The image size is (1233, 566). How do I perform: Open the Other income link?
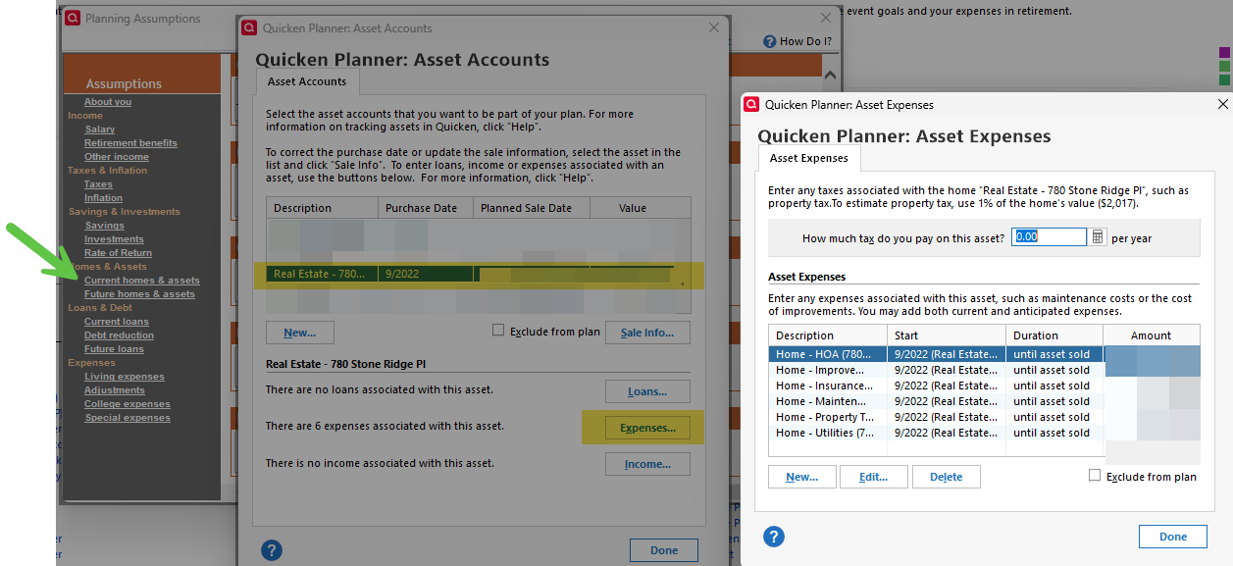pos(117,157)
